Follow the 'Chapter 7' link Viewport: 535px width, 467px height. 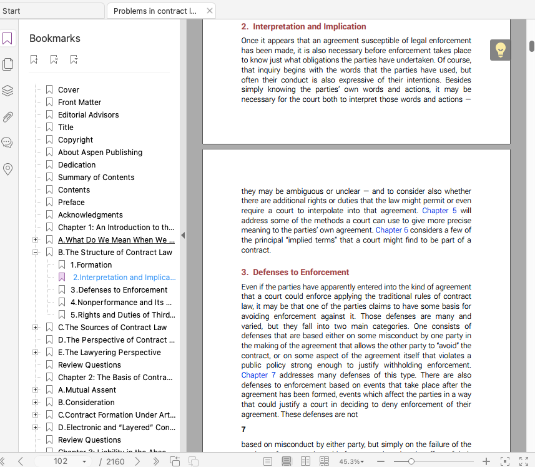(258, 374)
